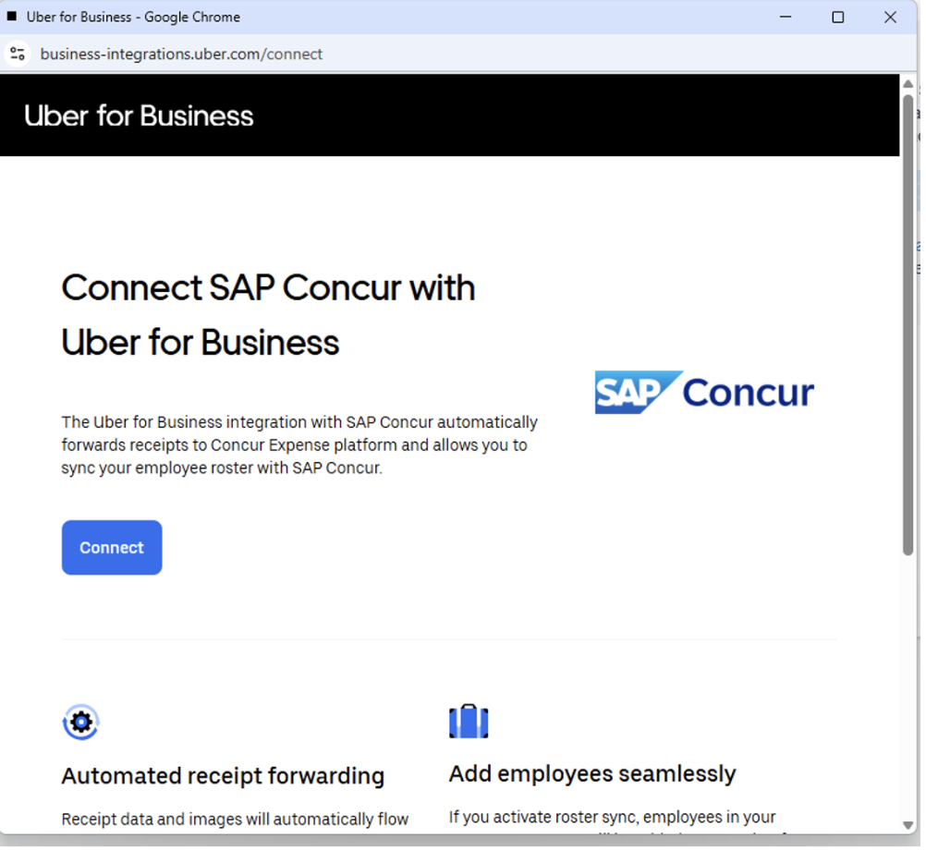Click the suitcase icon above Add employees seamlessly
This screenshot has height=850, width=926.
470,723
